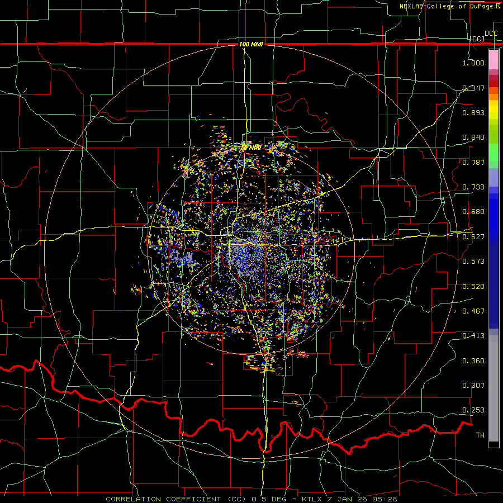Image resolution: width=503 pixels, height=503 pixels.
Task: Select the 0.787 scale value
Action: click(x=473, y=162)
